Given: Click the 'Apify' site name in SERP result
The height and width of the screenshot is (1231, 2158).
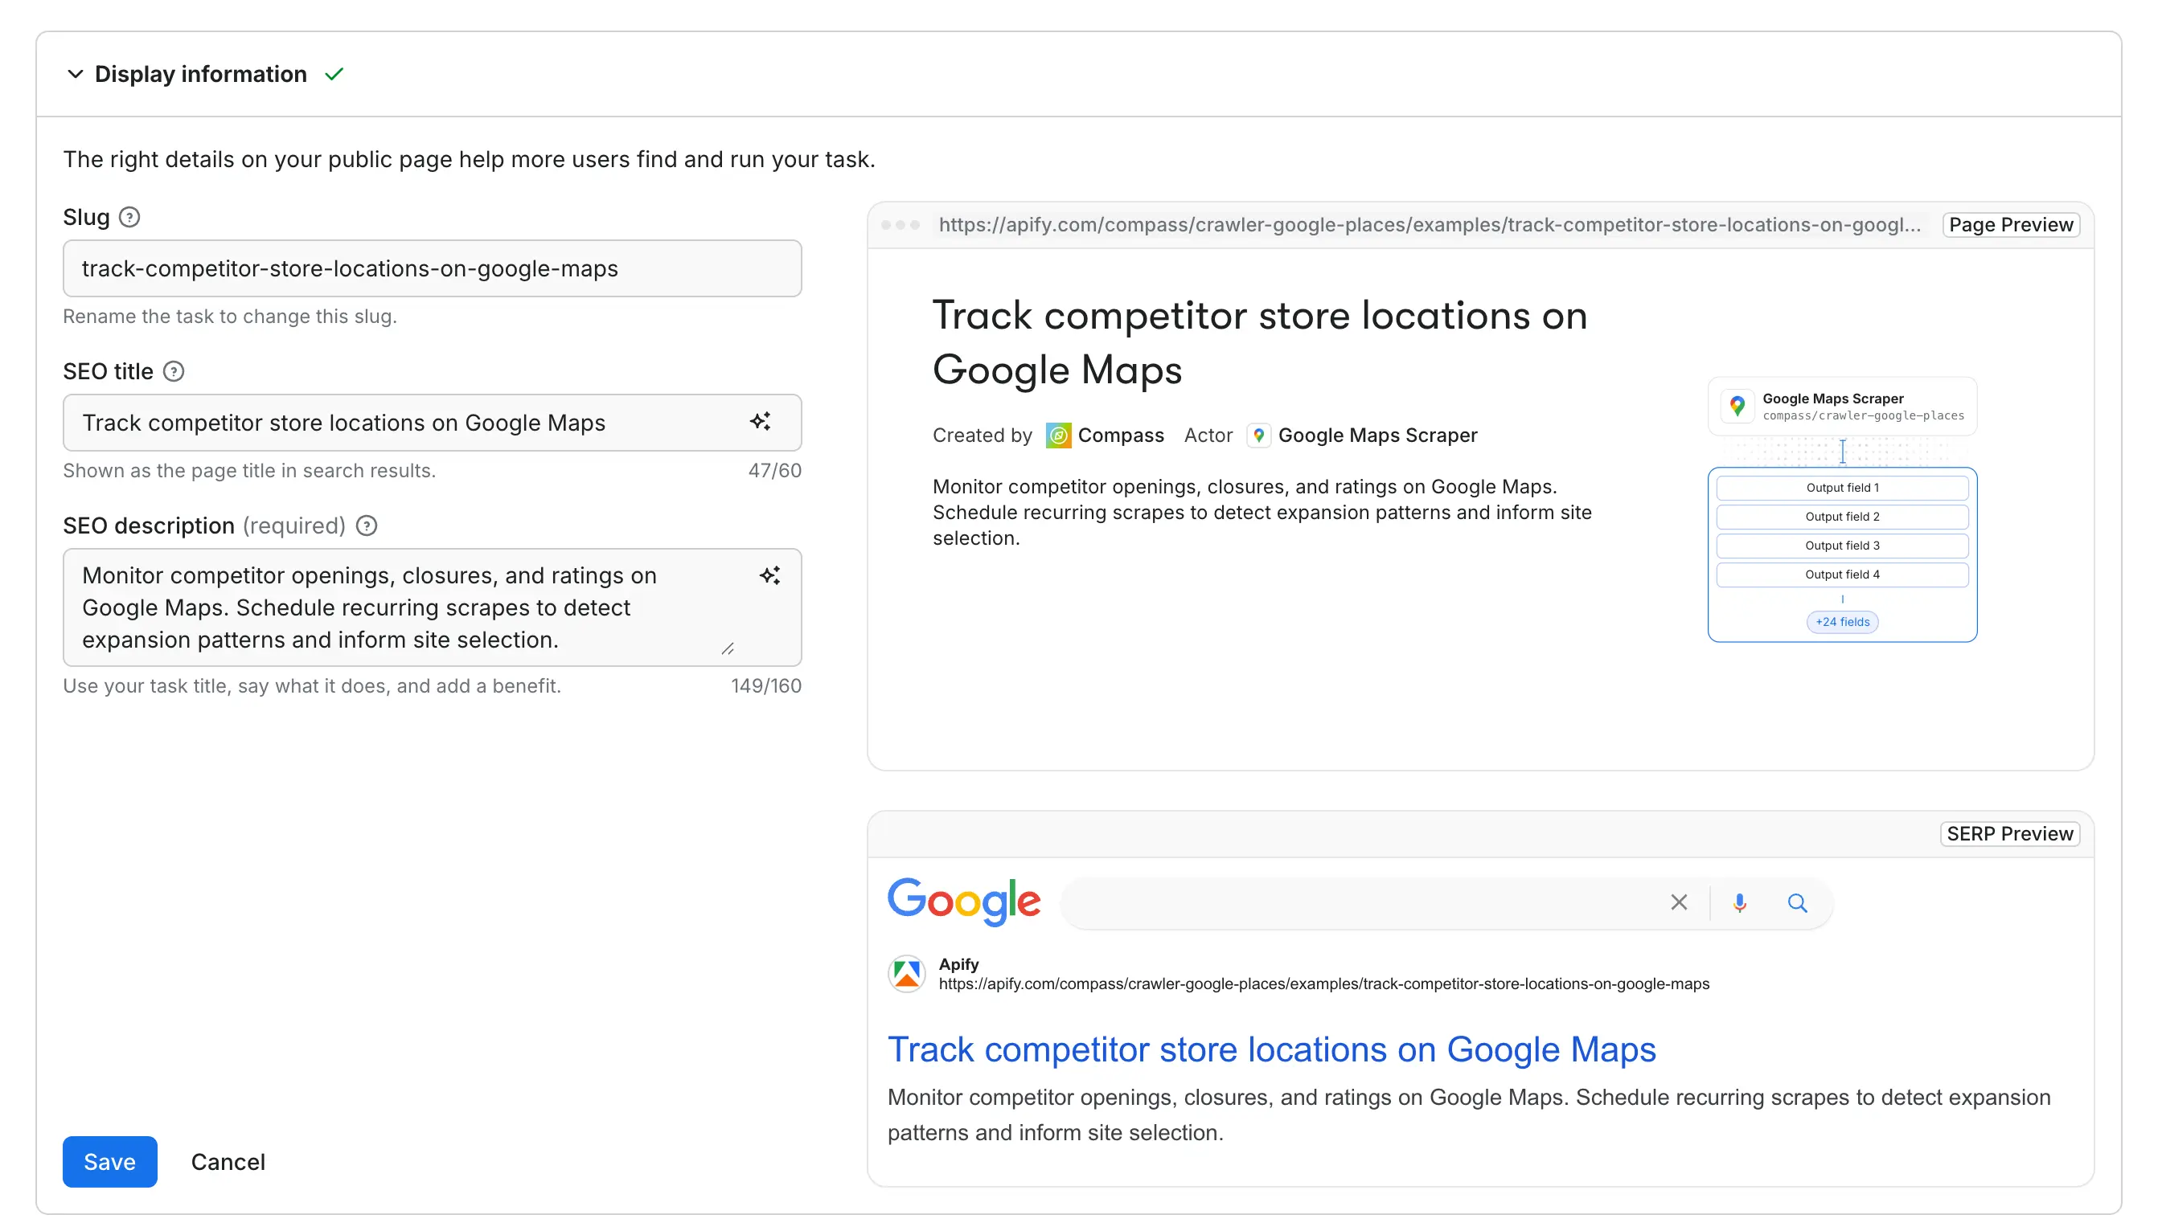Looking at the screenshot, I should pyautogui.click(x=958, y=964).
